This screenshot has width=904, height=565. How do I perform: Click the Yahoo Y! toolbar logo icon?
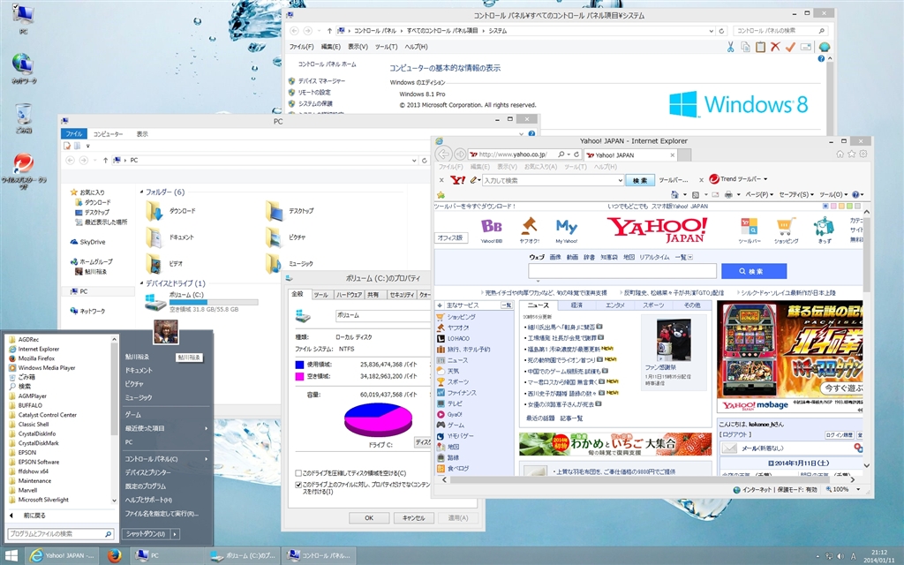(x=458, y=180)
